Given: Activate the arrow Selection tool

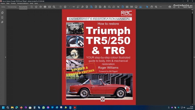Looking at the screenshot, I should click(147, 7).
